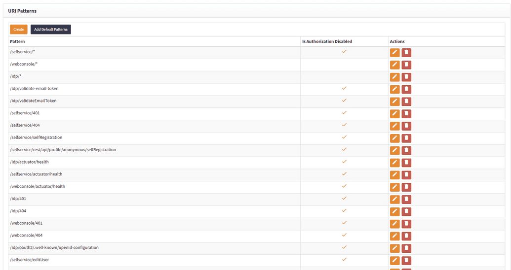Edit the /webconsole/actuator/health pattern
Screen dimensions: 511x270
pyautogui.click(x=394, y=187)
